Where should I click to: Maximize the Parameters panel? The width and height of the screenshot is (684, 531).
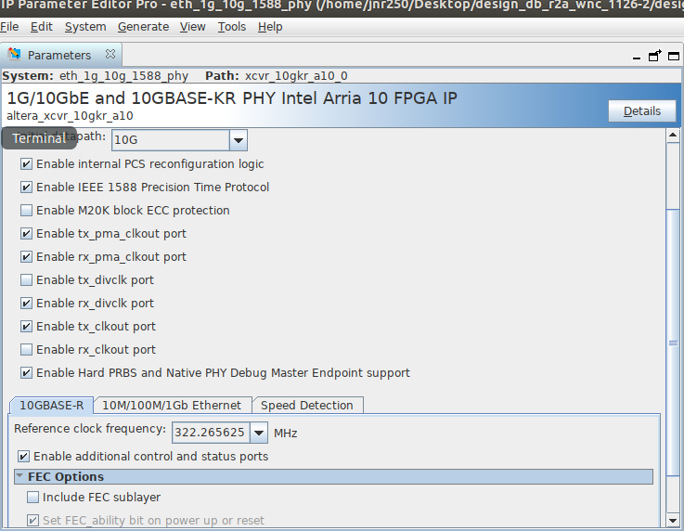(674, 57)
